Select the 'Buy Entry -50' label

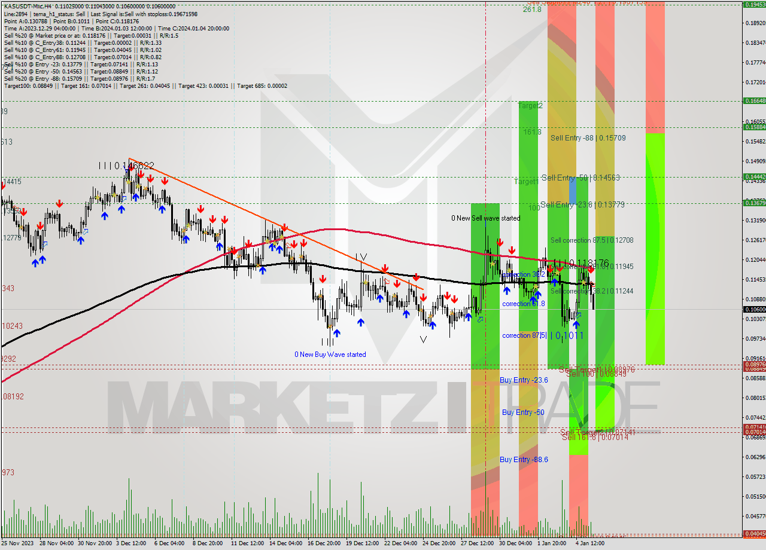coord(523,412)
